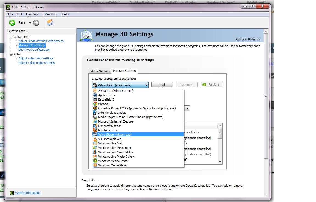Open Adjust video image settings
Viewport: 316px width, 202px height.
coord(36,63)
